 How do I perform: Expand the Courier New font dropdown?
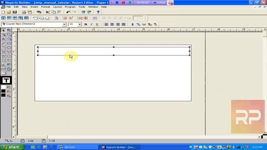point(64,24)
